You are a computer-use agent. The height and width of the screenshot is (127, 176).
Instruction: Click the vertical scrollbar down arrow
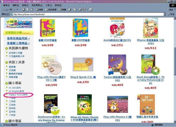(x=175, y=121)
